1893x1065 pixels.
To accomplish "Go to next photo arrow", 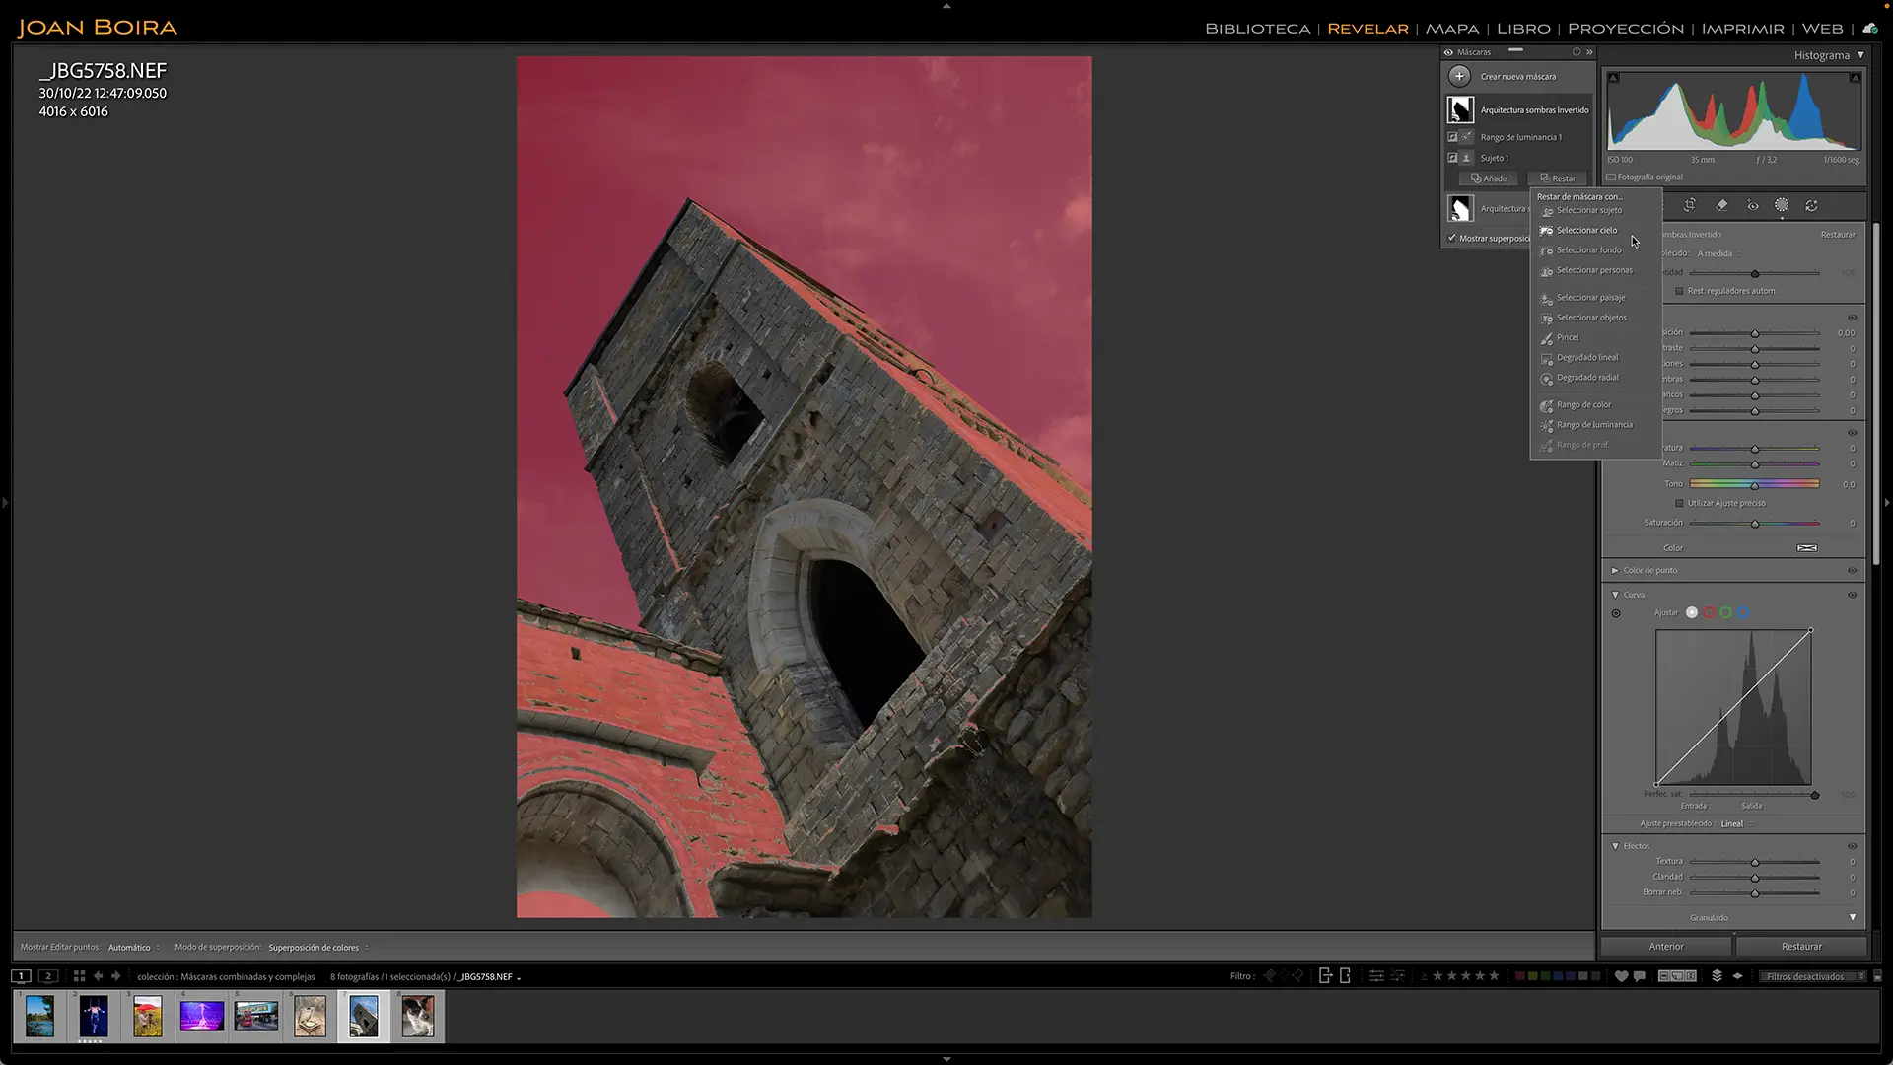I will tap(115, 976).
